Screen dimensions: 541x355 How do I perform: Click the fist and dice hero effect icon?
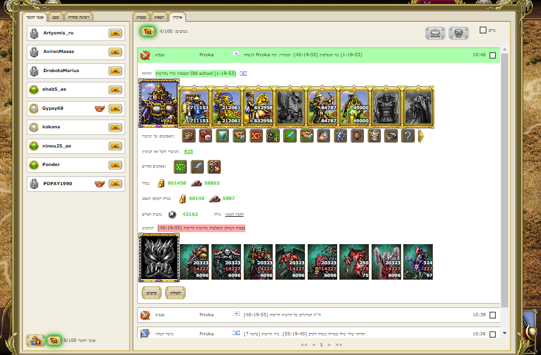[205, 136]
